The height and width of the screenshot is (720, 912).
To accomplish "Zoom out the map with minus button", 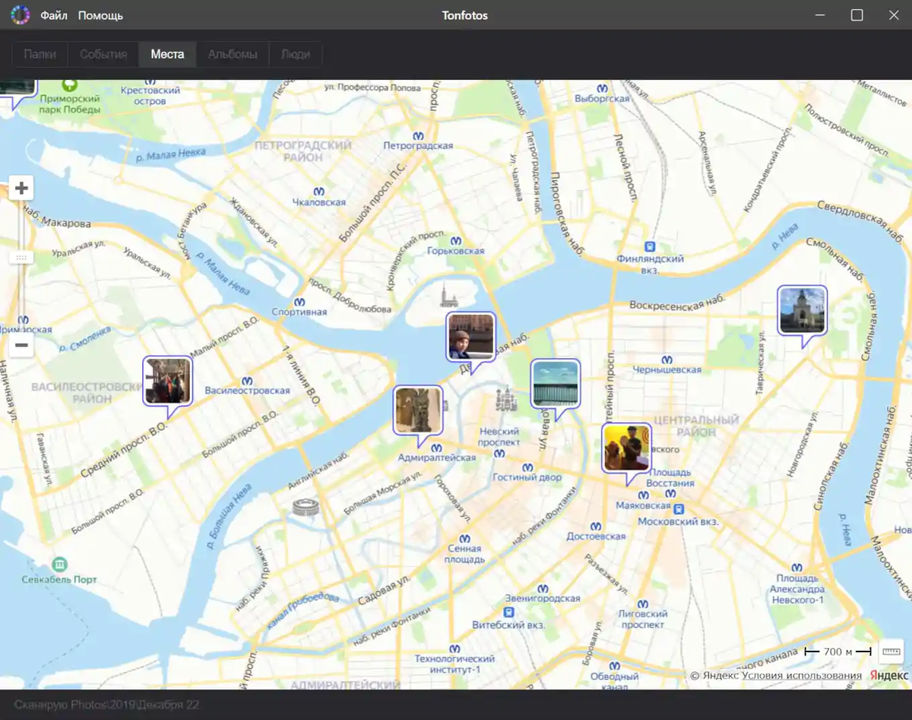I will pos(21,346).
